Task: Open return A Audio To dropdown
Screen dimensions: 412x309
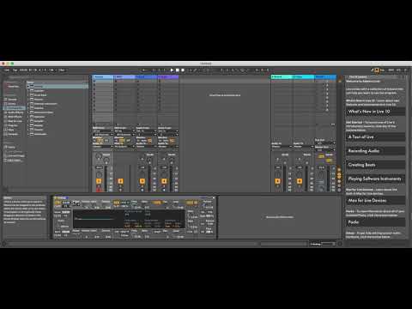Action: (x=282, y=147)
